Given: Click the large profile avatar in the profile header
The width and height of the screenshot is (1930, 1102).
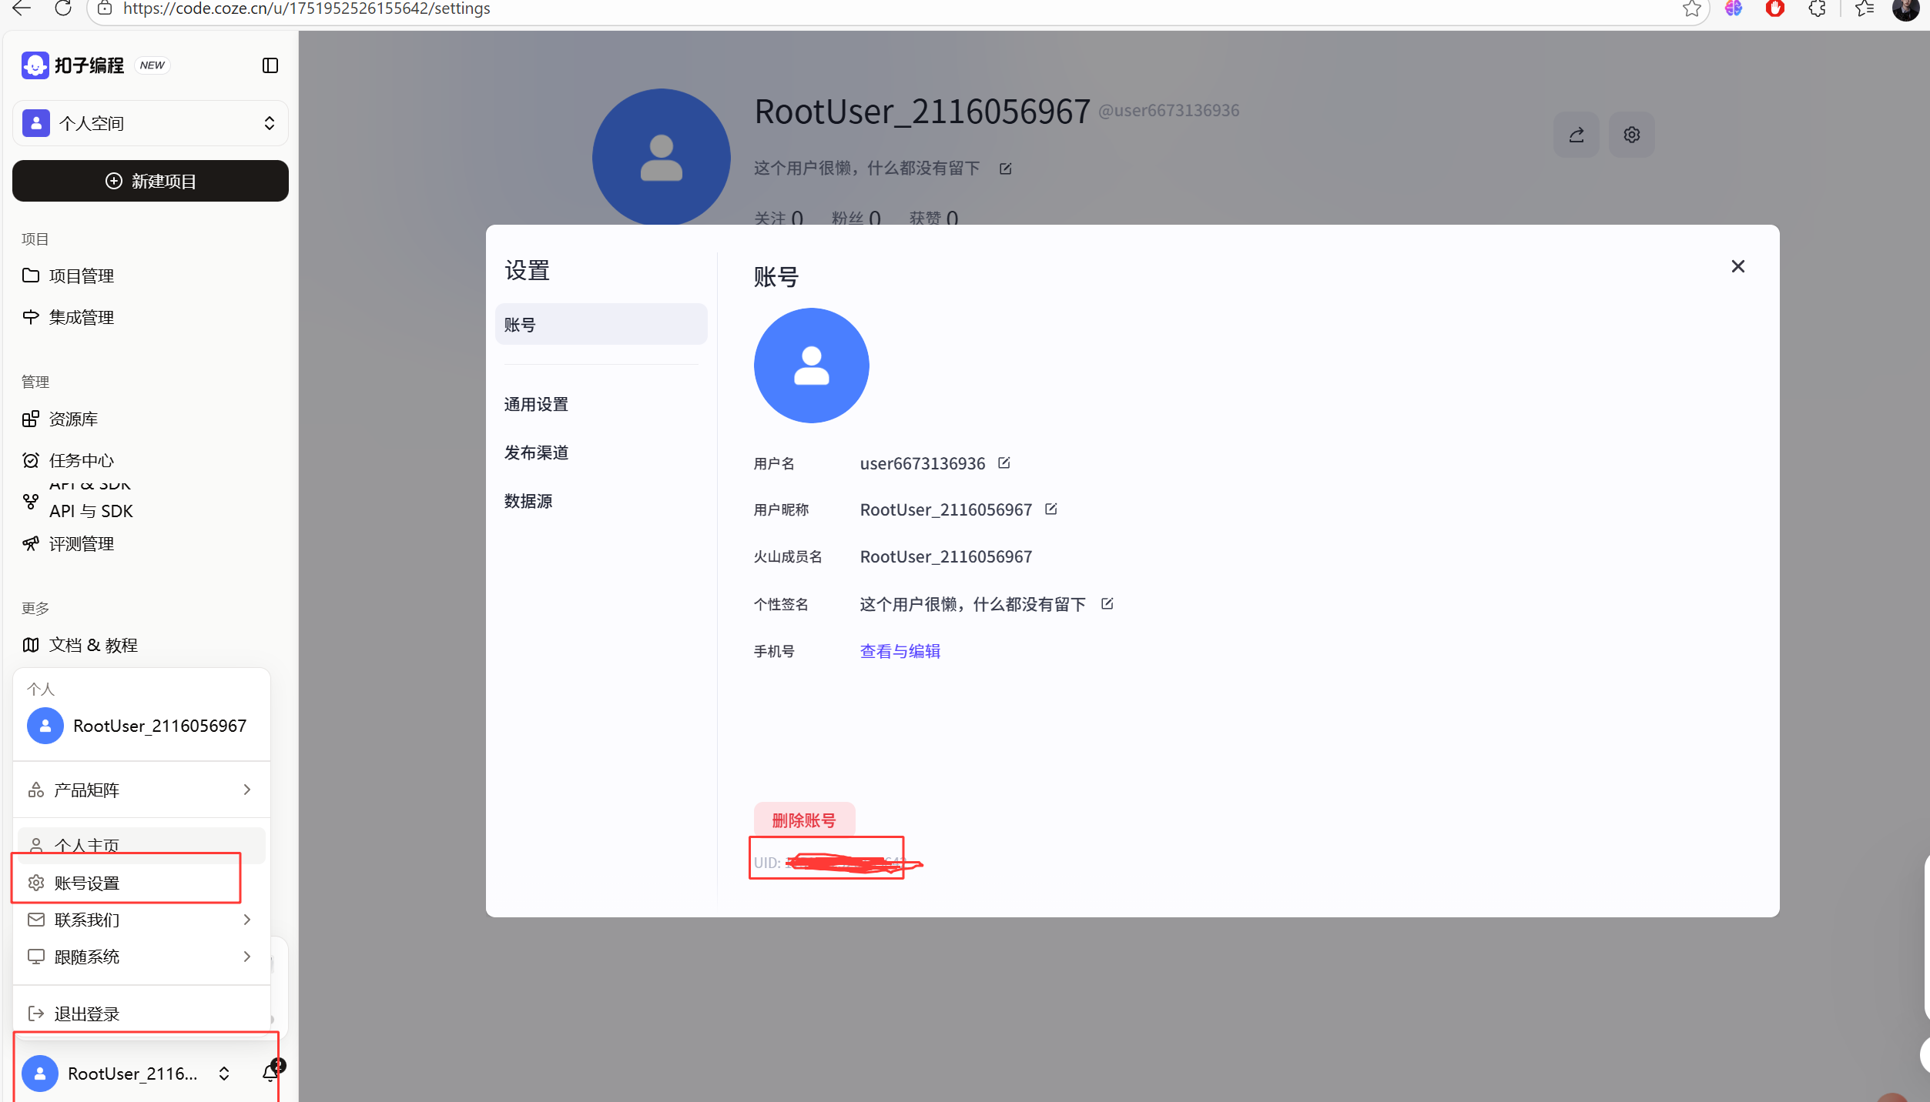Looking at the screenshot, I should click(662, 158).
